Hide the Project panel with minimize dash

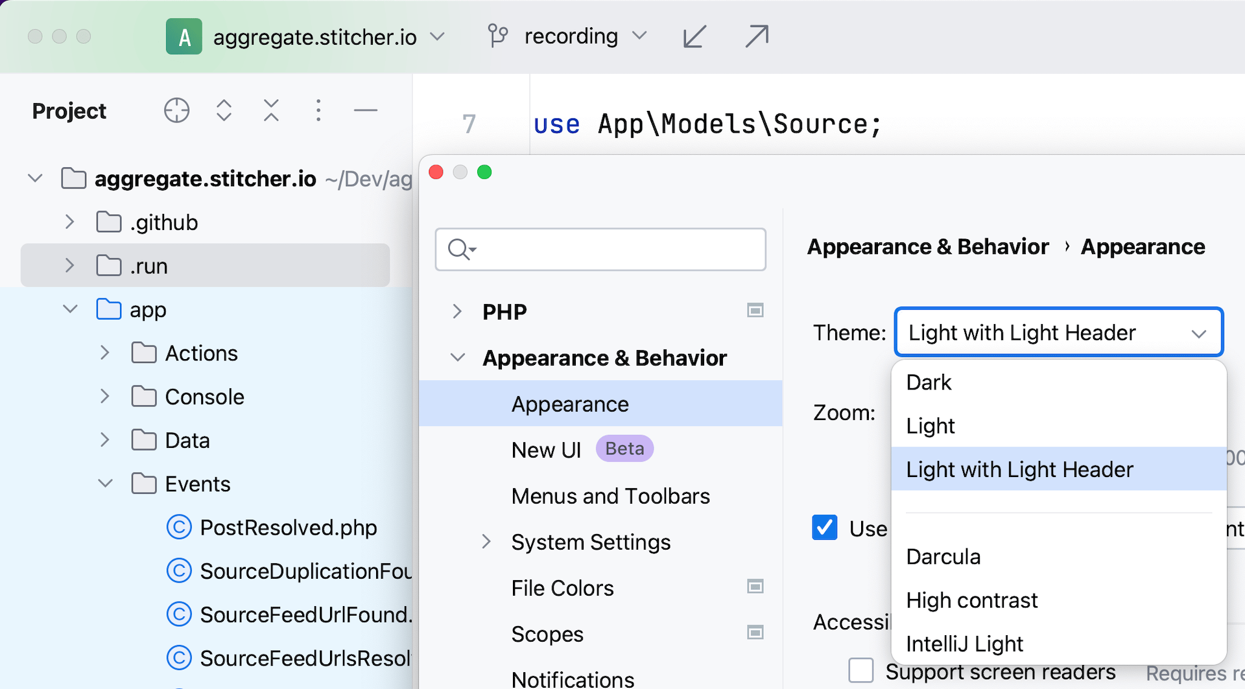(365, 111)
